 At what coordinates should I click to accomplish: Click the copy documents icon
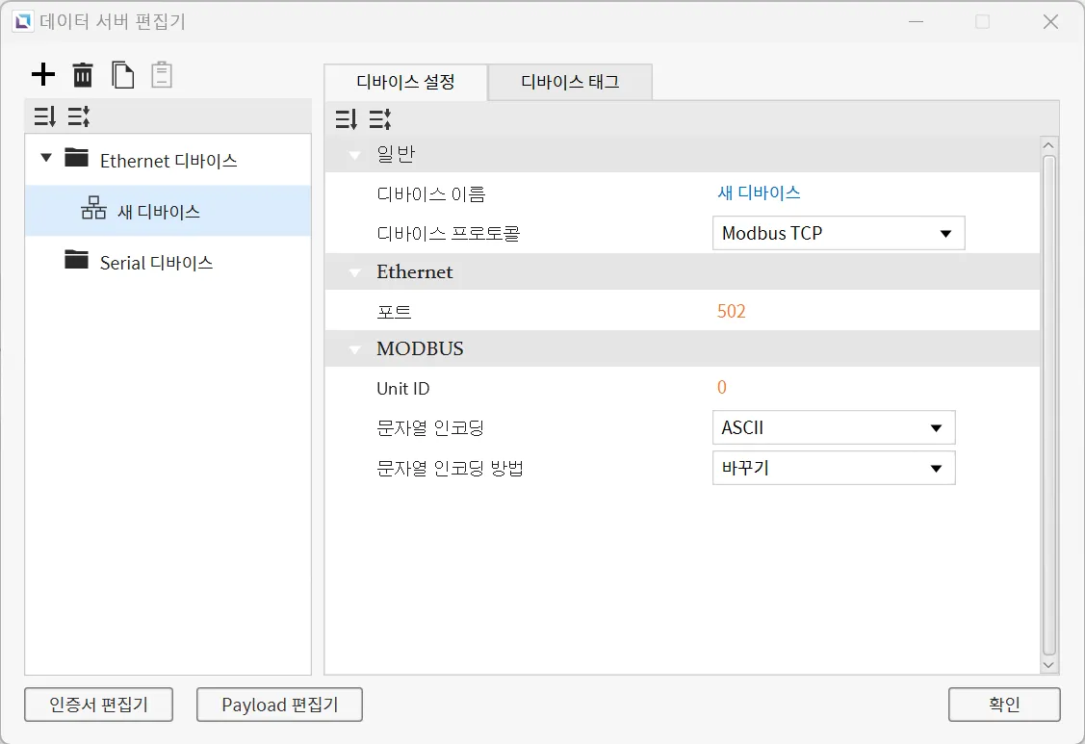122,74
